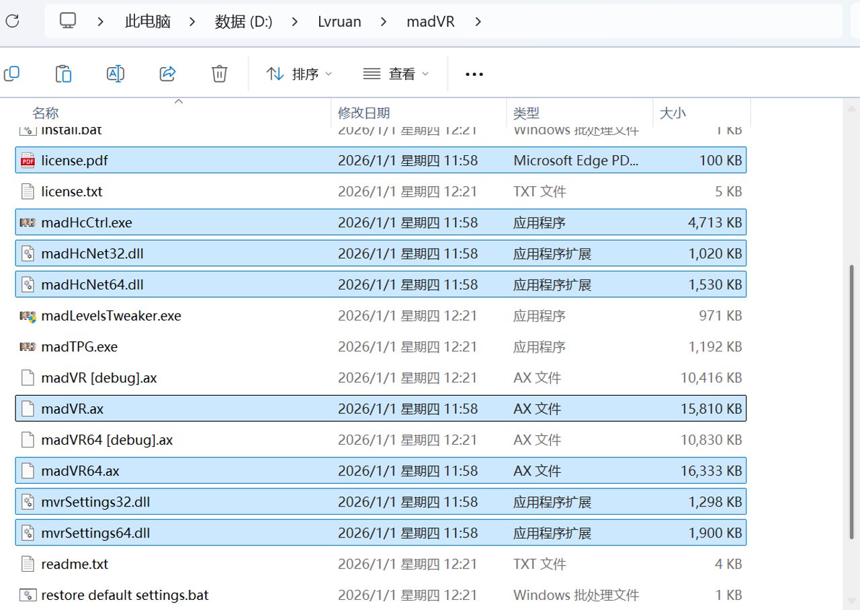Click the madVR64 [debug].ax file icon
This screenshot has height=610, width=860.
(x=28, y=440)
